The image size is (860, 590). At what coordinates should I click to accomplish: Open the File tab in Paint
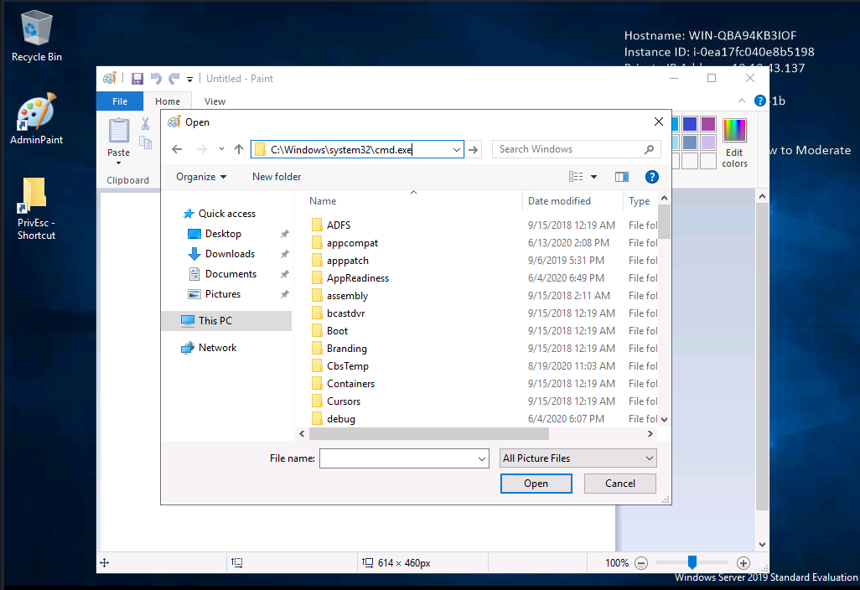click(x=120, y=101)
